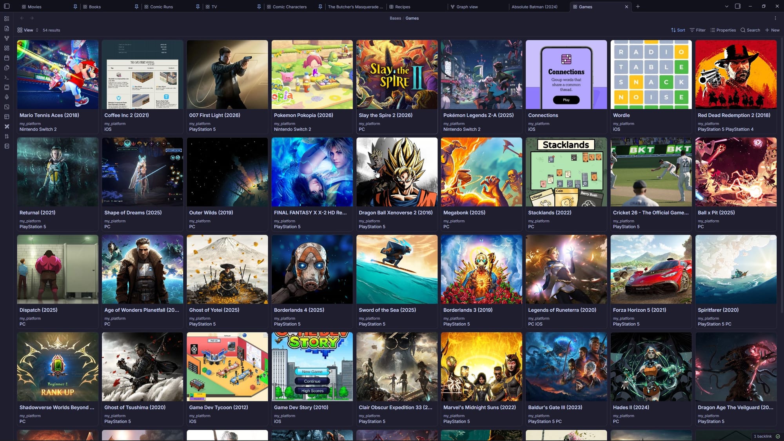
Task: Open the Slay the Spire 2 cover thumbnail
Action: click(397, 74)
